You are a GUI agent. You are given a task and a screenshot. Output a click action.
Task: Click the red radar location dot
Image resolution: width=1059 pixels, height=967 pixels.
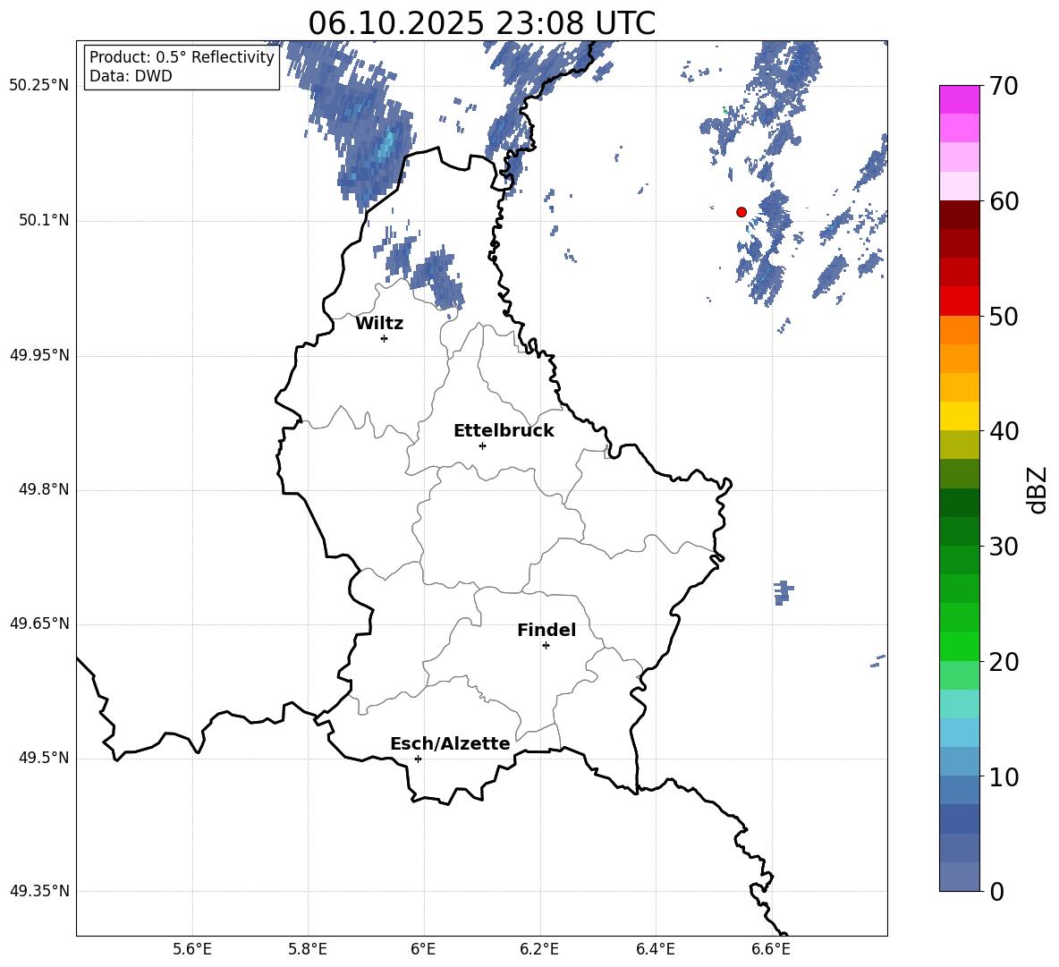pyautogui.click(x=741, y=212)
